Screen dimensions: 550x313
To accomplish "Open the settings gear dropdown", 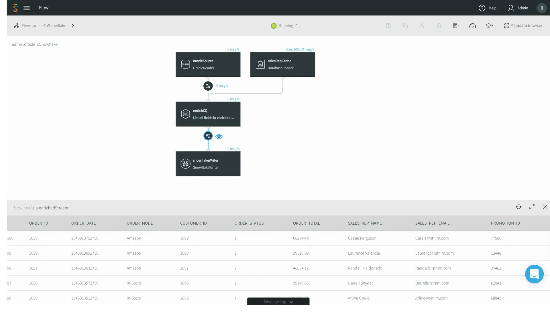I will [489, 26].
